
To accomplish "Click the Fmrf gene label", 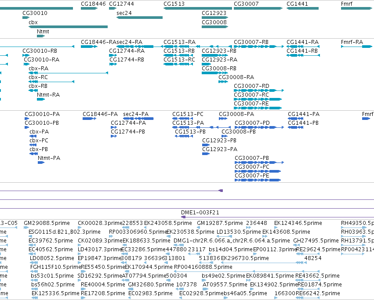I will [x=347, y=4].
